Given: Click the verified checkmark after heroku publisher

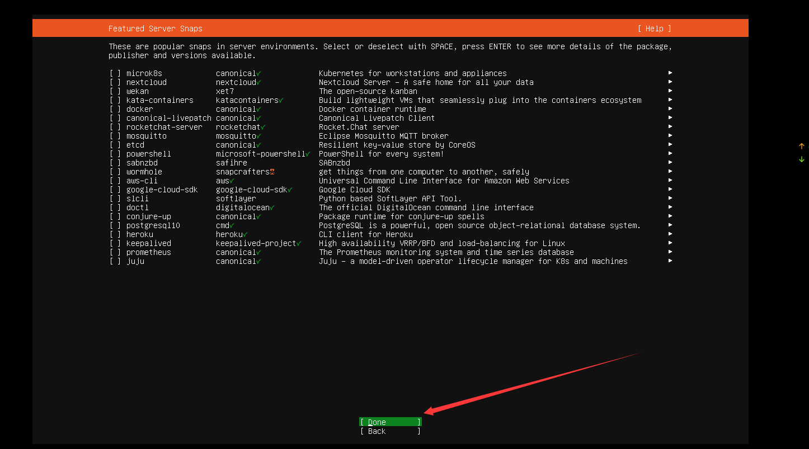Looking at the screenshot, I should click(245, 234).
